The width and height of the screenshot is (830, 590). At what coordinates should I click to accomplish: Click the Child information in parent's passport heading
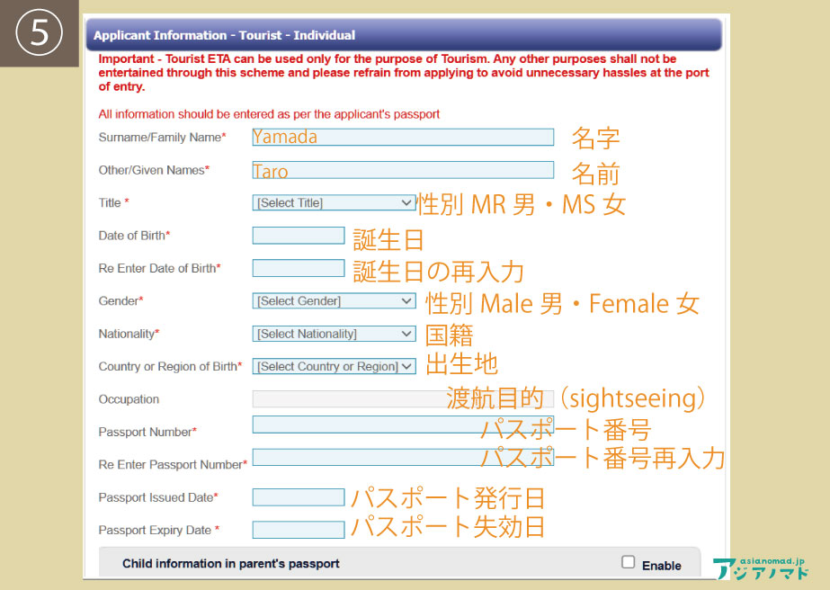pyautogui.click(x=231, y=564)
